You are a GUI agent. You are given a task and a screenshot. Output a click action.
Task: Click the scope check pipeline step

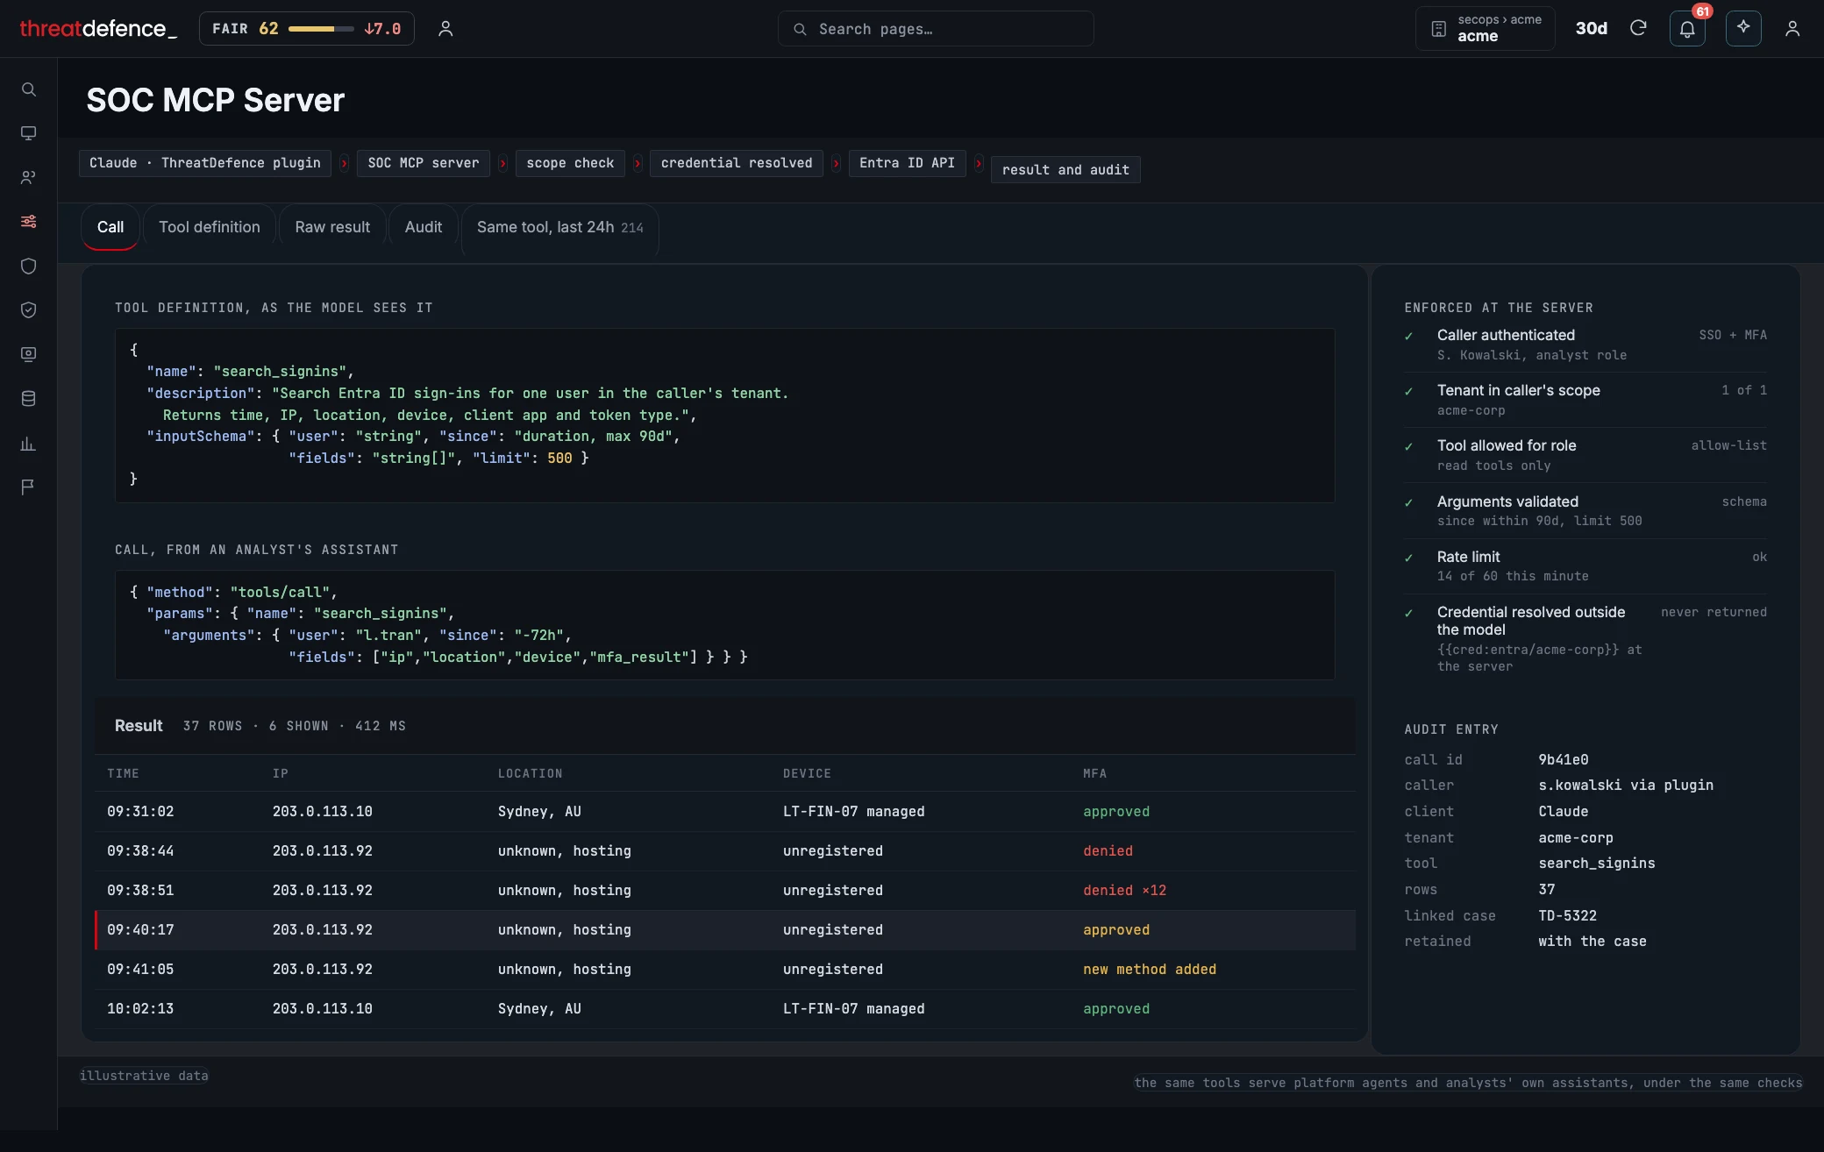tap(570, 163)
